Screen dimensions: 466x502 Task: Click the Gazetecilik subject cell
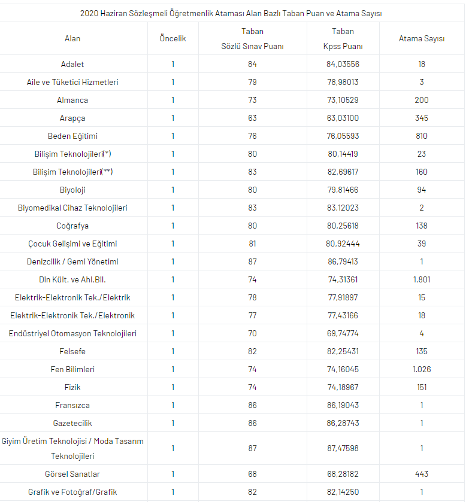click(72, 423)
